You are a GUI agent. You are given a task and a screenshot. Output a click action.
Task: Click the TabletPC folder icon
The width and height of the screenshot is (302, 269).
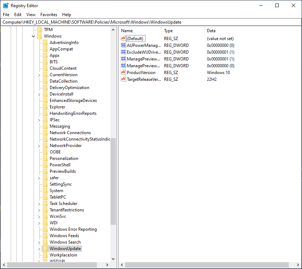(45, 197)
